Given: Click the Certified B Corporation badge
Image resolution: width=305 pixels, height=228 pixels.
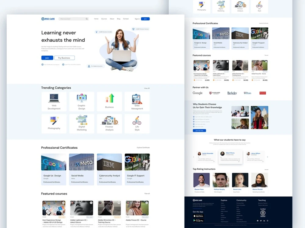Looking at the screenshot, I should (x=263, y=213).
